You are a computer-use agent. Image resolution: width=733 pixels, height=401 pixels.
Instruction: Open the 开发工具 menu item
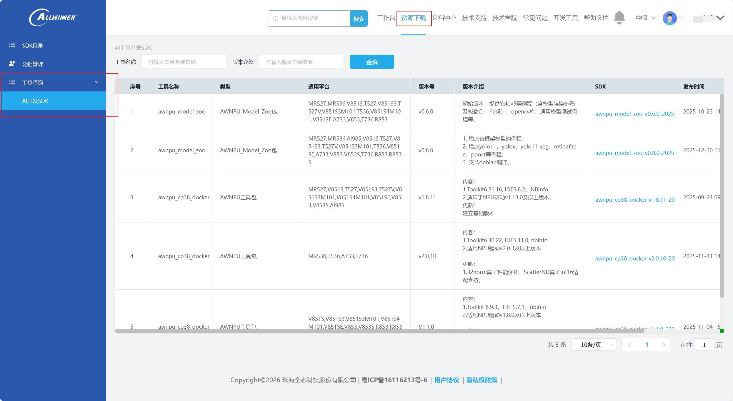(x=565, y=18)
